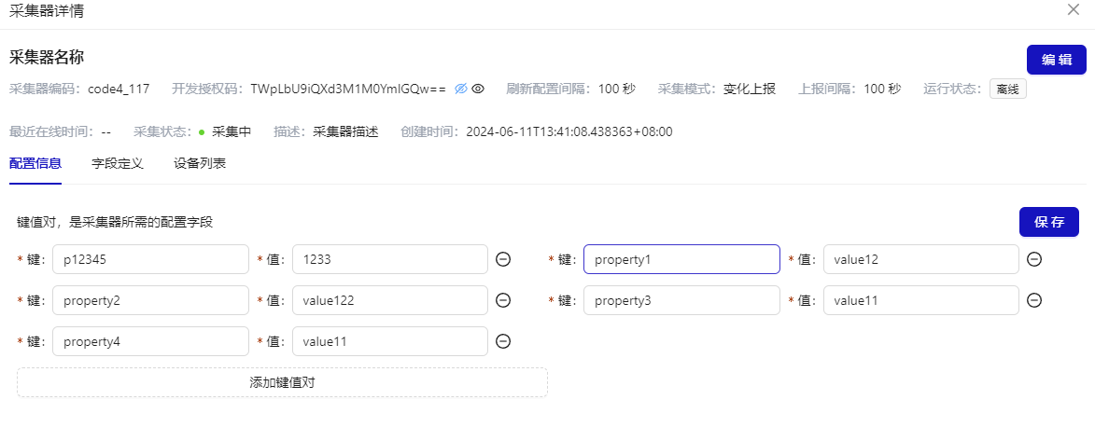The width and height of the screenshot is (1095, 441).
Task: Hide authorization code with crossed-eye icon
Action: point(460,89)
